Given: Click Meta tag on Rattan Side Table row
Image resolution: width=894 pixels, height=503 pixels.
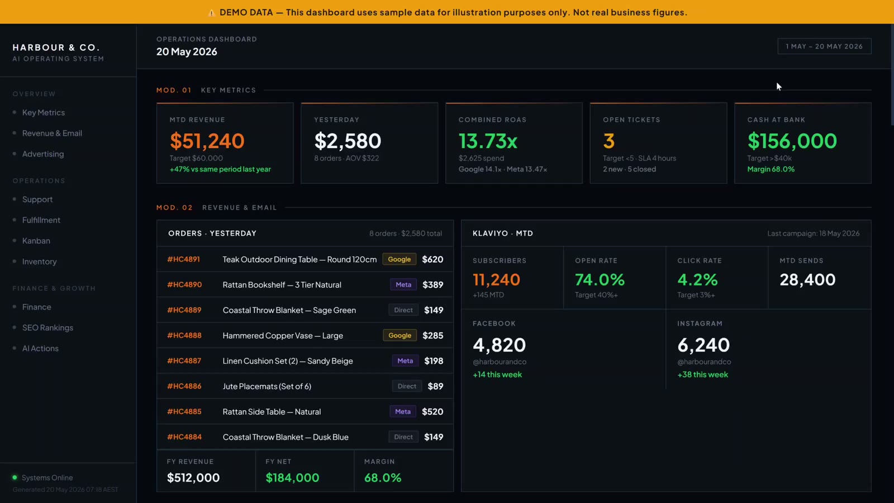Looking at the screenshot, I should [x=403, y=412].
